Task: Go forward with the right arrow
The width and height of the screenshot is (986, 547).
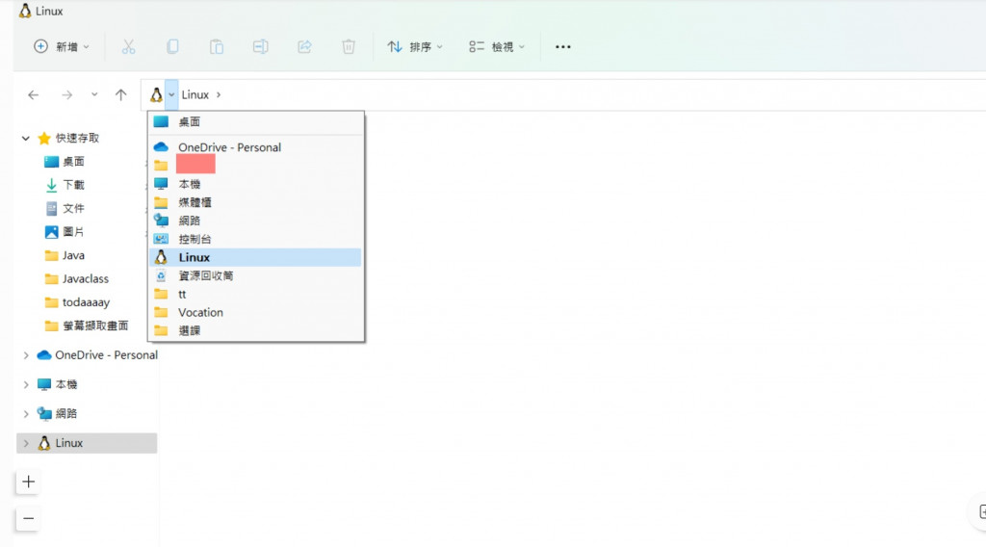Action: point(66,95)
